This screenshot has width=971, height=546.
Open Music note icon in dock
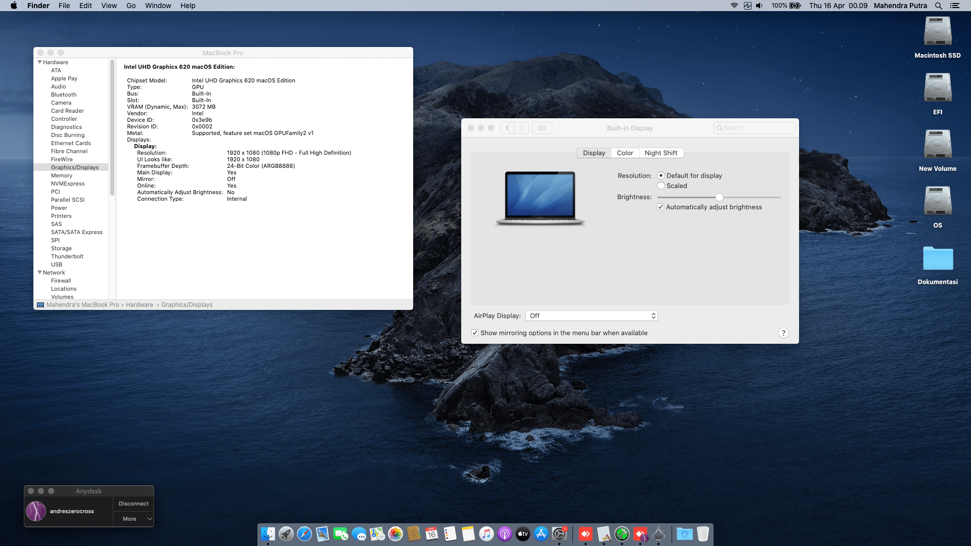[x=487, y=534]
